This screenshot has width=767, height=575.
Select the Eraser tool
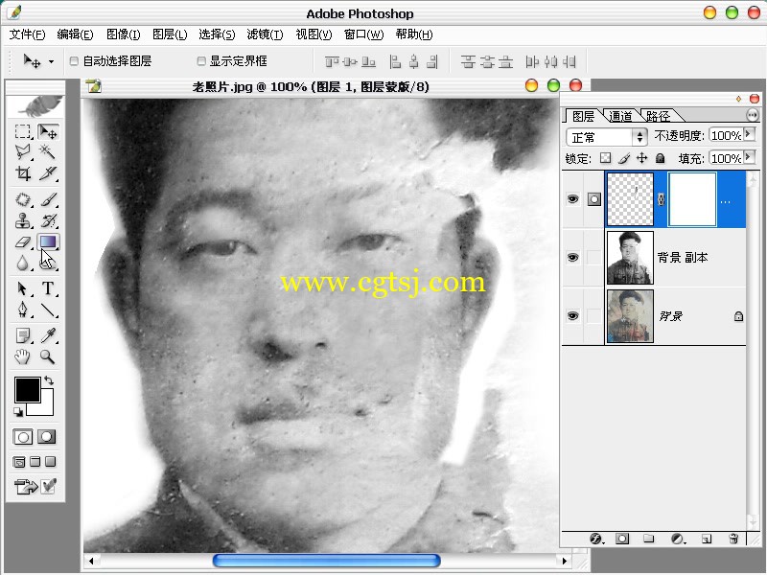(x=22, y=242)
